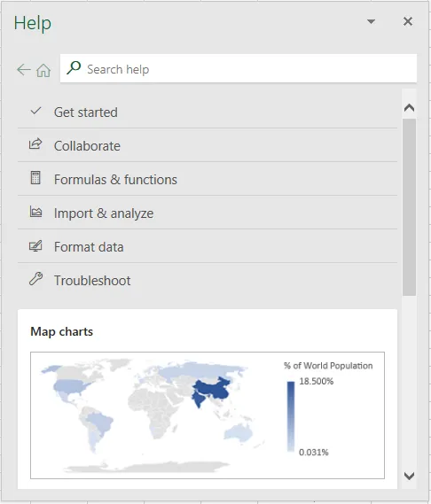This screenshot has height=504, width=431.
Task: Click the magnifying glass search icon
Action: (74, 68)
